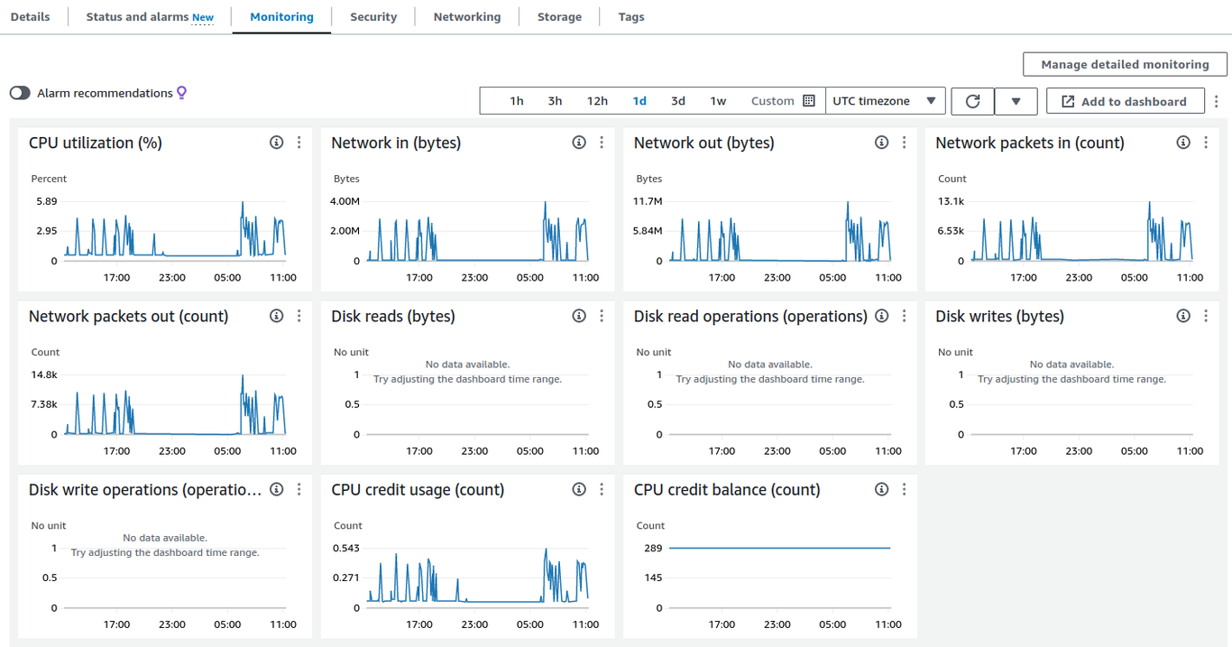Viewport: 1232px width, 647px height.
Task: Open CPU credit usage actions menu
Action: 602,489
